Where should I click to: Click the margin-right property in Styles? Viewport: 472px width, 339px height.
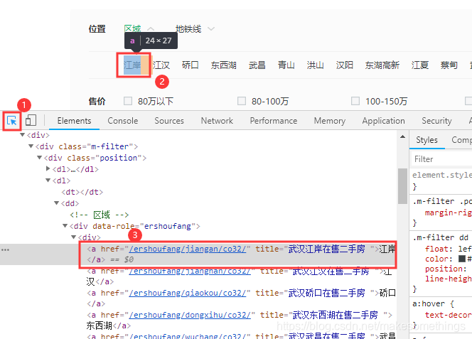coord(449,212)
